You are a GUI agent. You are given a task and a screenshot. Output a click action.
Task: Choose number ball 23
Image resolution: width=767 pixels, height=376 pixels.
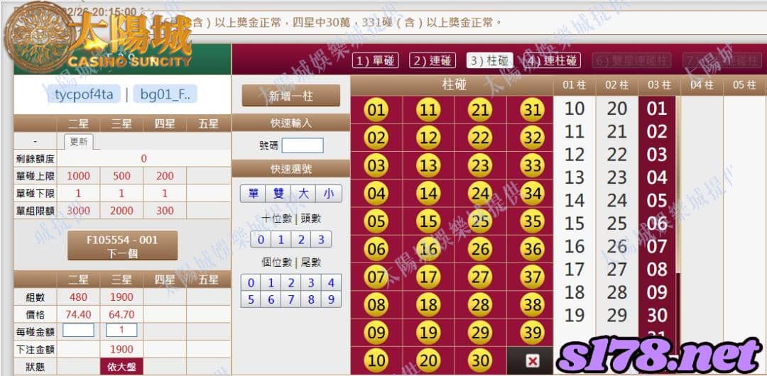(x=480, y=166)
